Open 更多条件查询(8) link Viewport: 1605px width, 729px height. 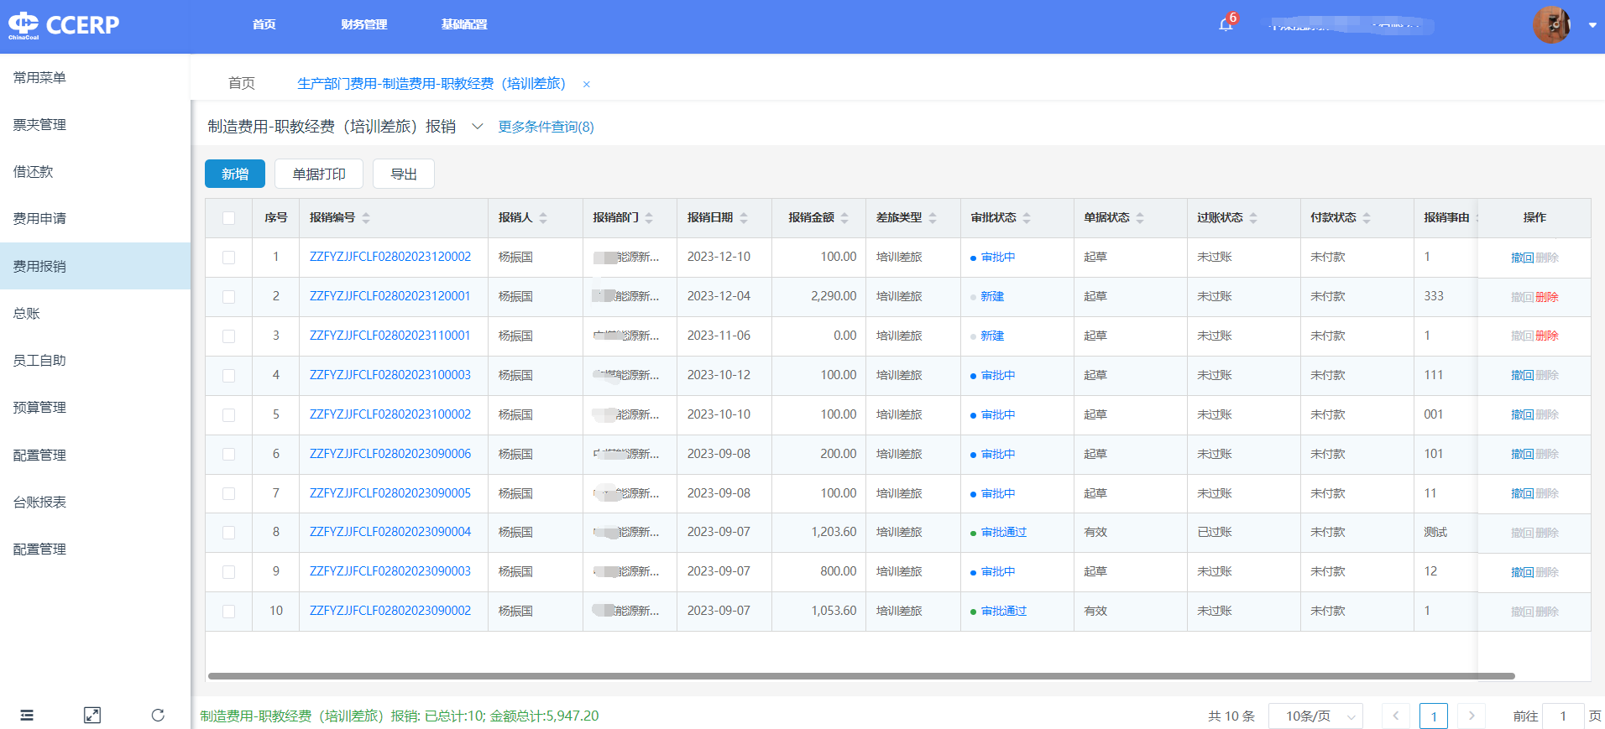click(x=546, y=127)
